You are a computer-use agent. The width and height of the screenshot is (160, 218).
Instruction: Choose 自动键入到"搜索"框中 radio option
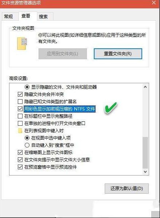(27, 145)
